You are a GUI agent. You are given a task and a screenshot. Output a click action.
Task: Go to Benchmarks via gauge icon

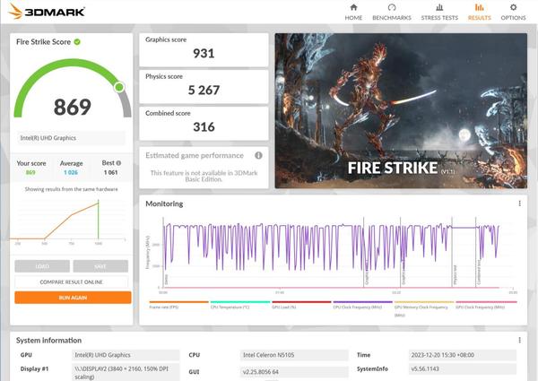coord(391,8)
